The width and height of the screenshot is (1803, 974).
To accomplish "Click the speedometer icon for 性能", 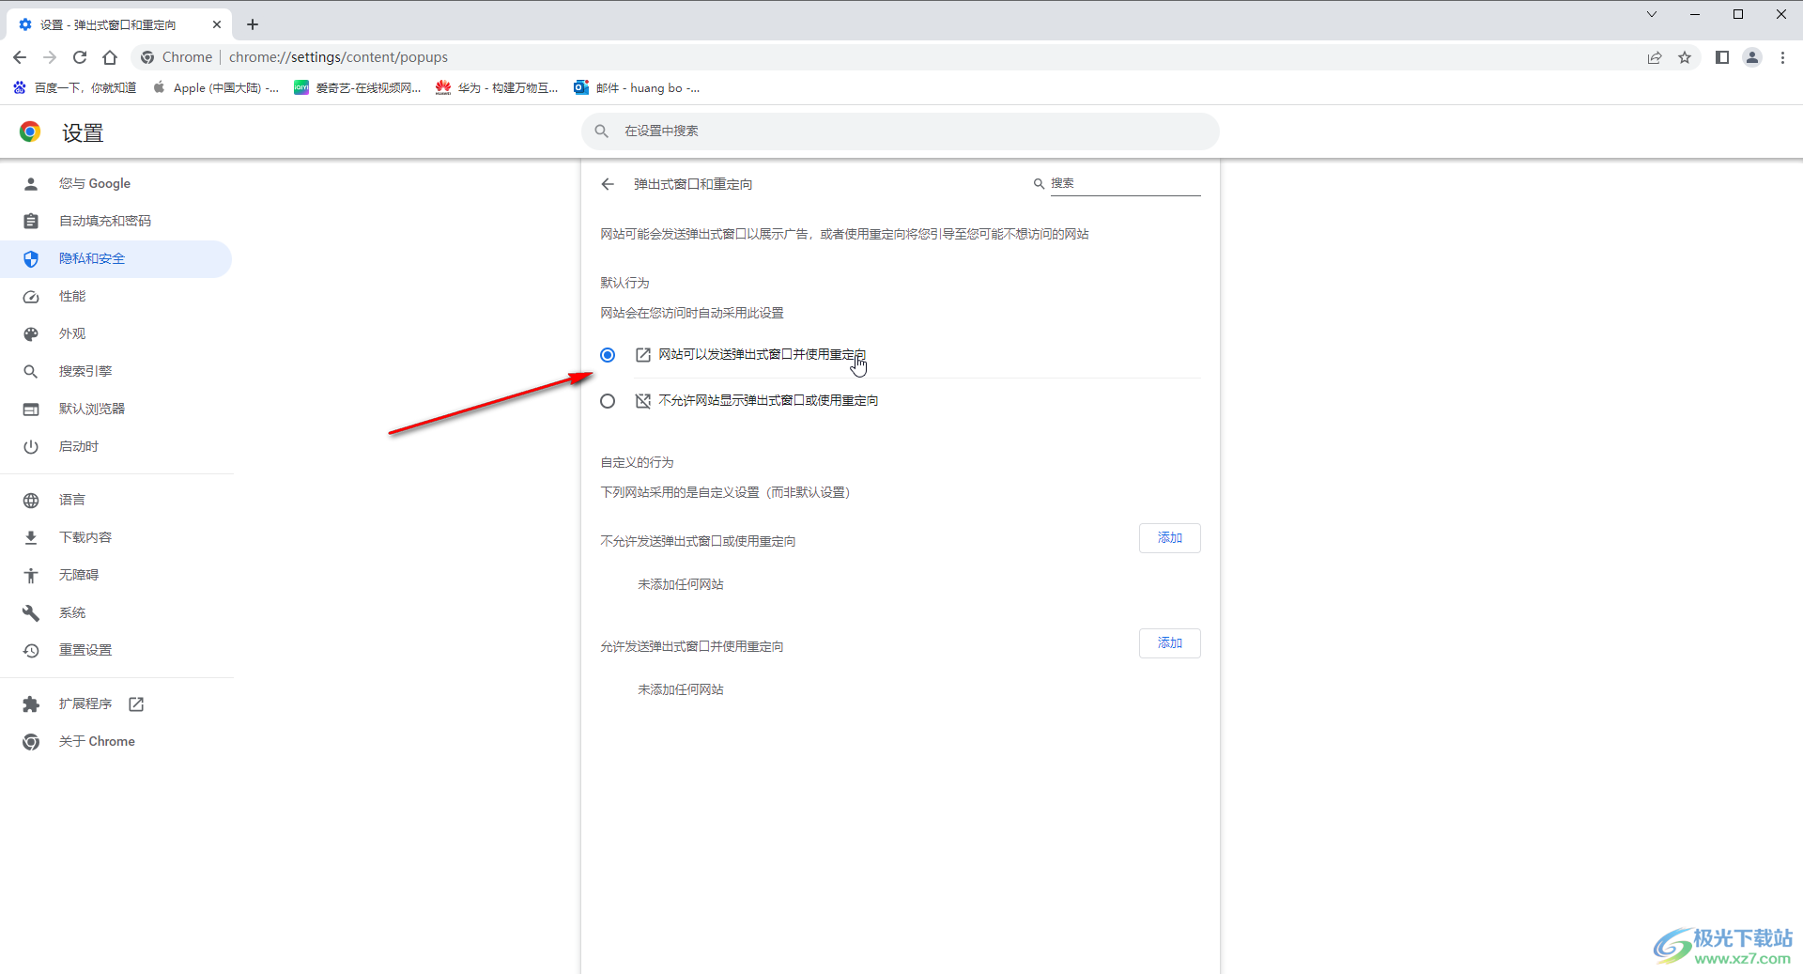I will click(31, 296).
